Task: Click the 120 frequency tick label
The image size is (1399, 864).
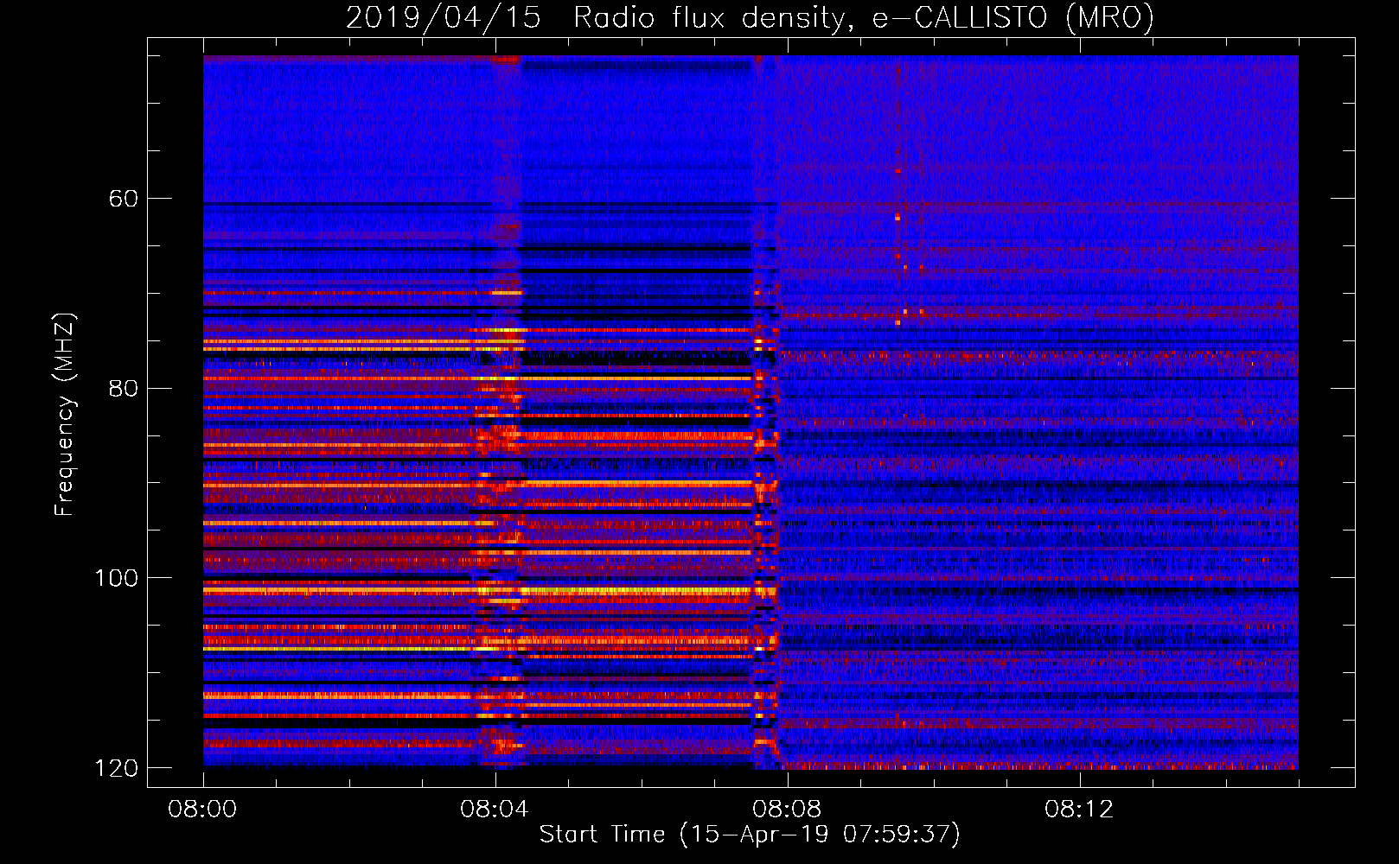Action: click(116, 768)
